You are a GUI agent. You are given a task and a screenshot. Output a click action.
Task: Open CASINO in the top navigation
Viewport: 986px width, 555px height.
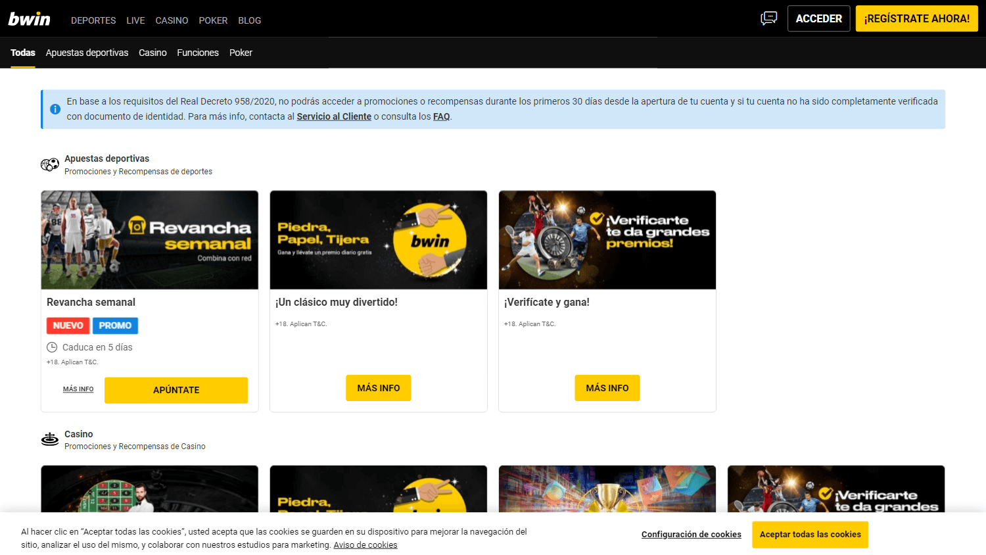pos(172,20)
